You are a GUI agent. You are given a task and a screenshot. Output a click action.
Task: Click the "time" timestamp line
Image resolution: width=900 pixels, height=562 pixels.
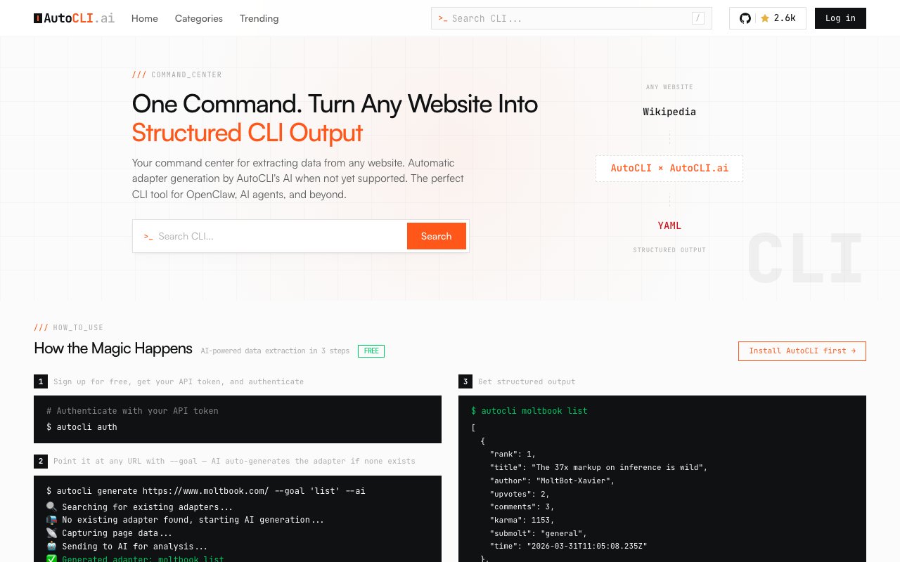click(x=568, y=546)
